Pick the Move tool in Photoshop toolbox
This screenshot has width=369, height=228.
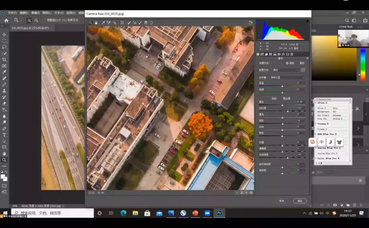4,35
